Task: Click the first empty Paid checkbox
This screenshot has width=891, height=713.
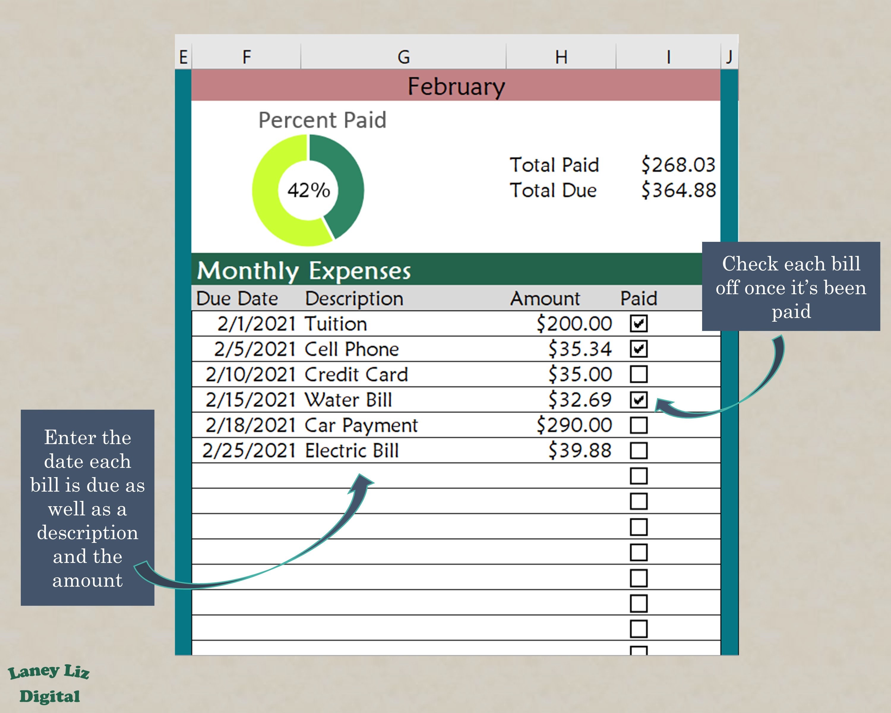Action: coord(639,476)
